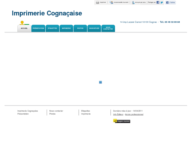Image resolution: width=192 pixels, height=144 pixels.
Task: Open the footer Etiquettes link
Action: (86, 111)
